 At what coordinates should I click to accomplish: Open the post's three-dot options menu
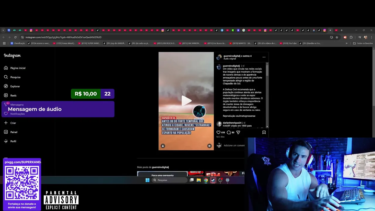264,57
